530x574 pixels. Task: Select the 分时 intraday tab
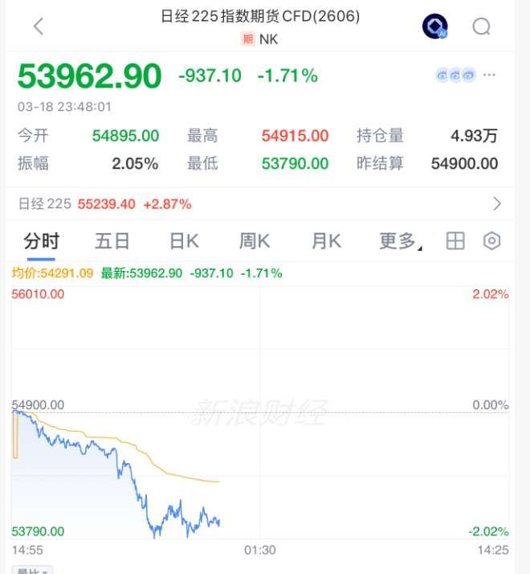point(41,240)
